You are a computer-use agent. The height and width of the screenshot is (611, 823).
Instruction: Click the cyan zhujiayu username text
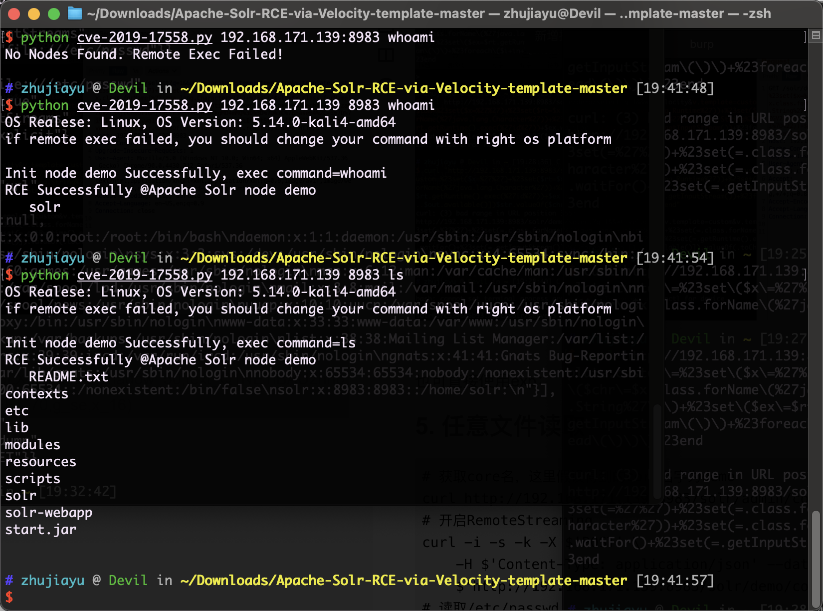(x=52, y=580)
